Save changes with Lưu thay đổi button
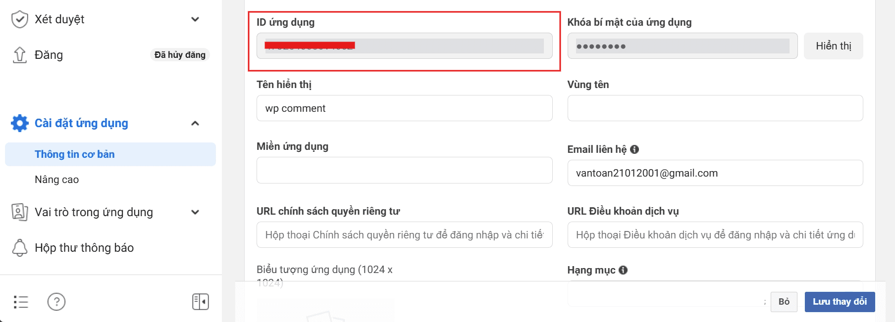This screenshot has height=322, width=895. pos(839,301)
